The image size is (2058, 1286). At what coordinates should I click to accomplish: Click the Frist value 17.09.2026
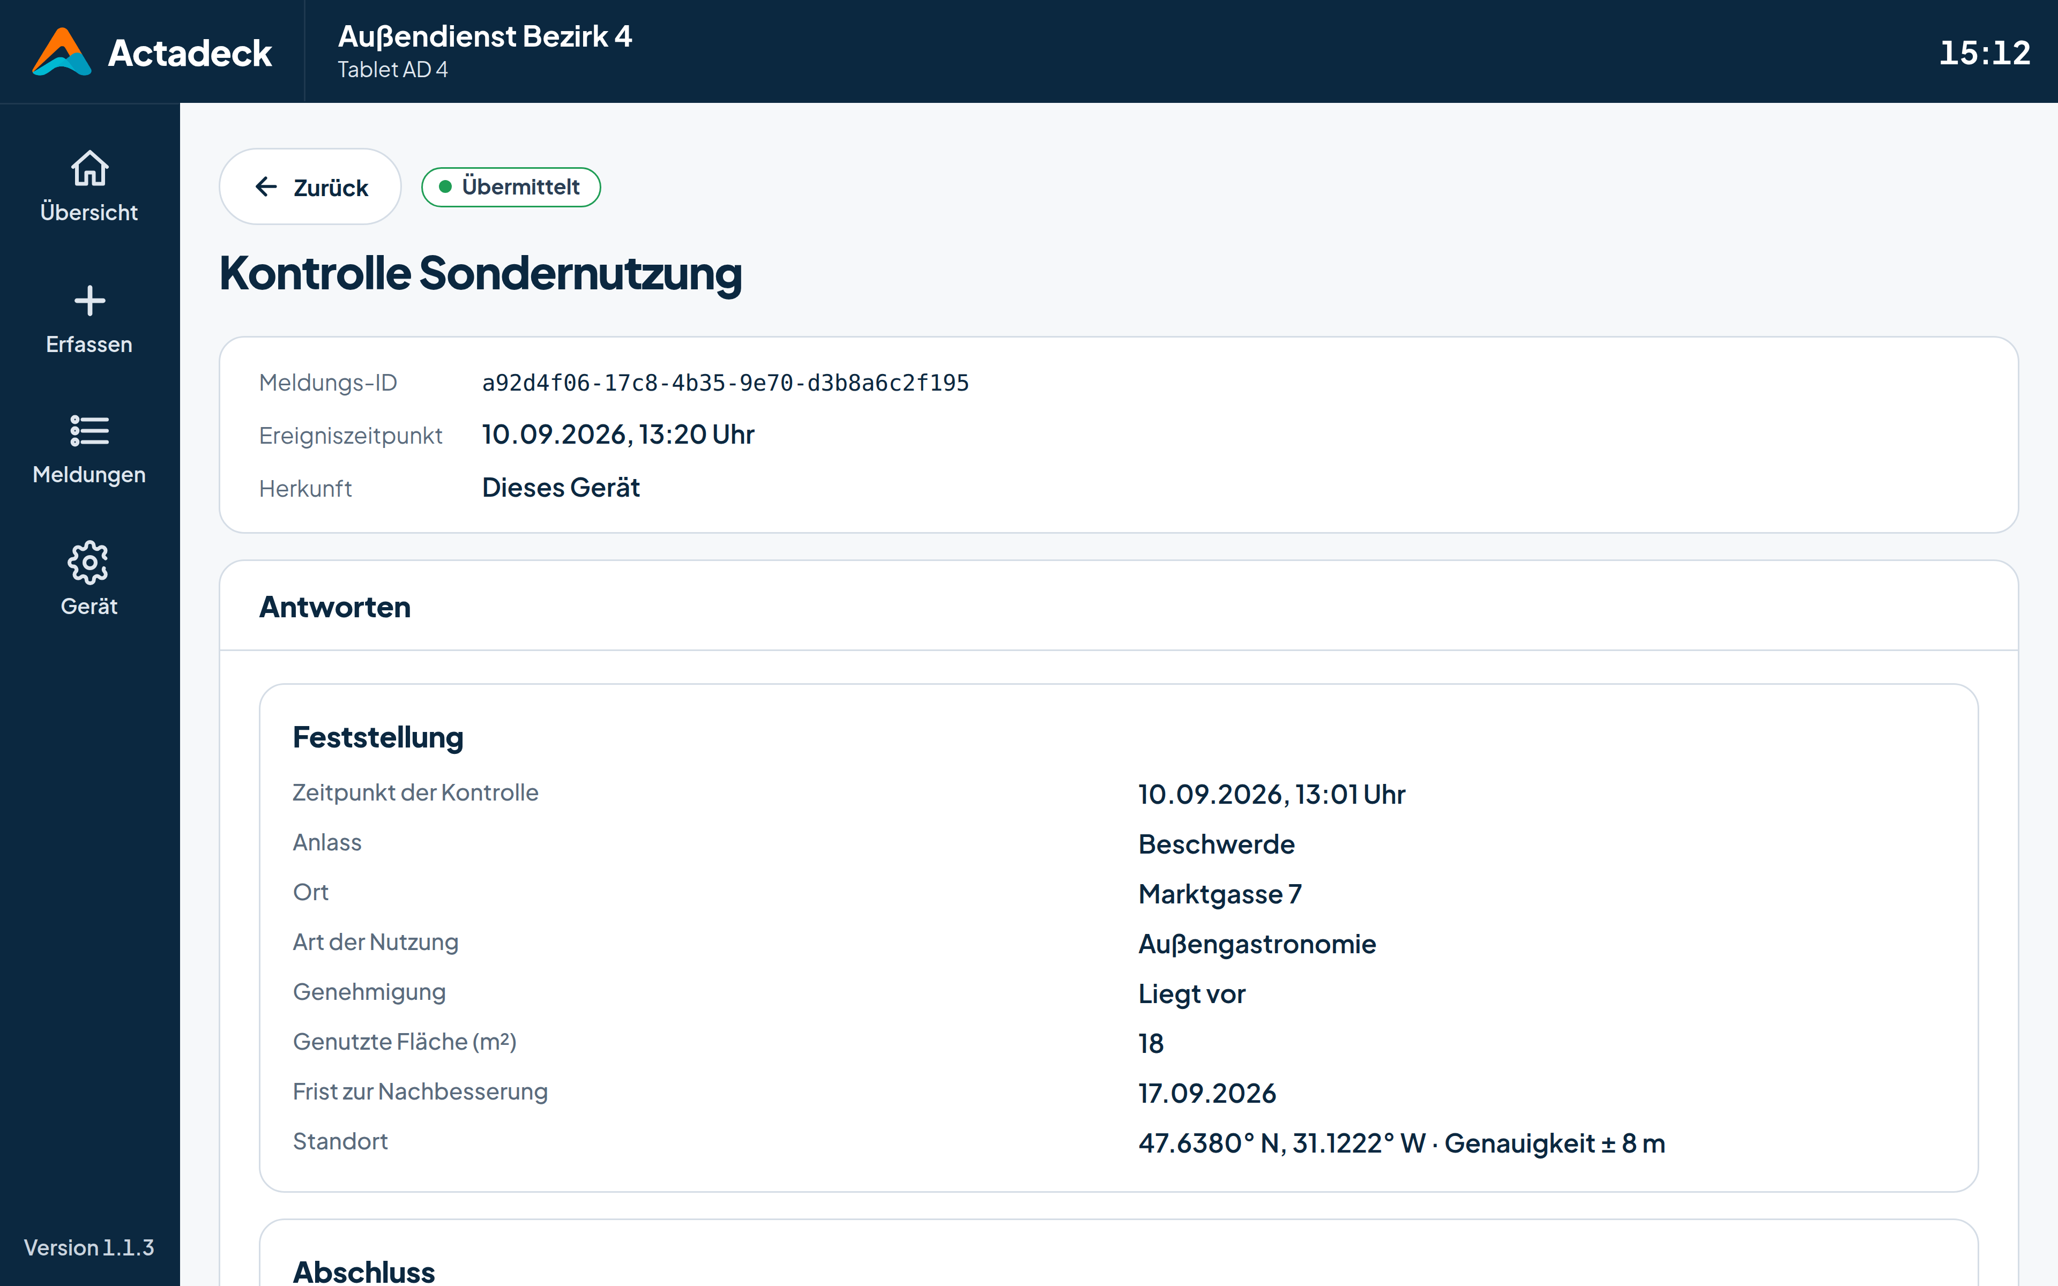pyautogui.click(x=1207, y=1094)
